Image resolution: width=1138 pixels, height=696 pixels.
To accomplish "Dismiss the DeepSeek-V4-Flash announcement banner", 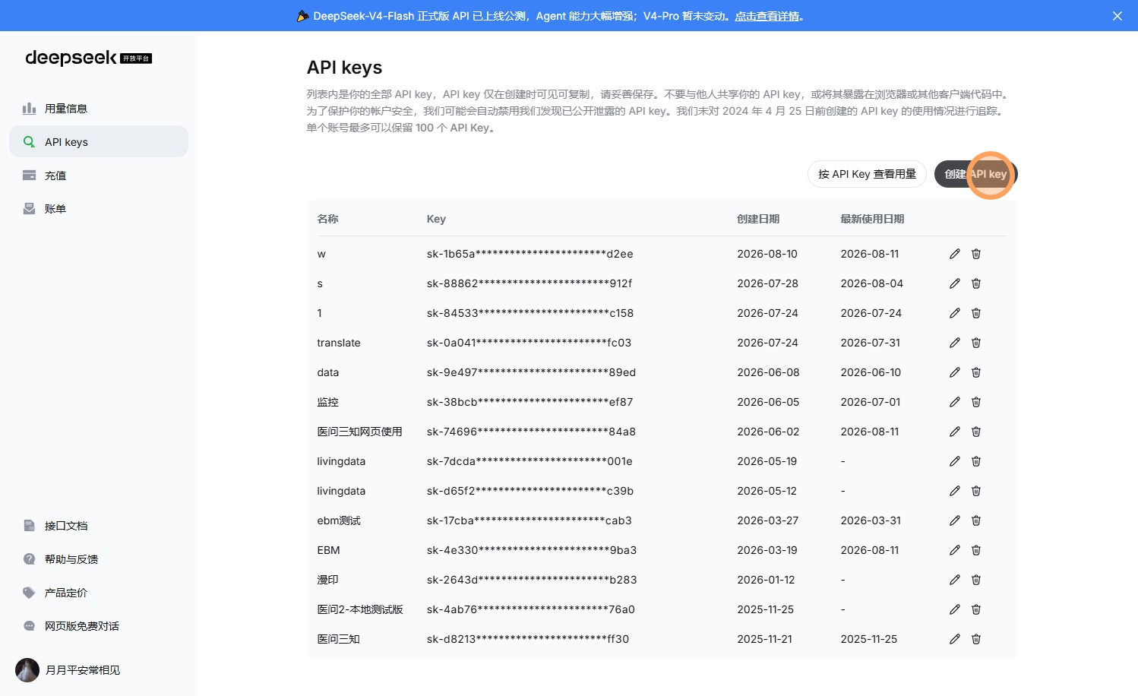I will pyautogui.click(x=1117, y=16).
